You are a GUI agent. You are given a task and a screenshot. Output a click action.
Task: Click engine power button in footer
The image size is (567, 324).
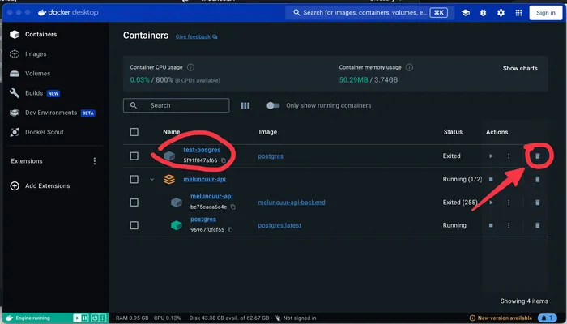95,318
